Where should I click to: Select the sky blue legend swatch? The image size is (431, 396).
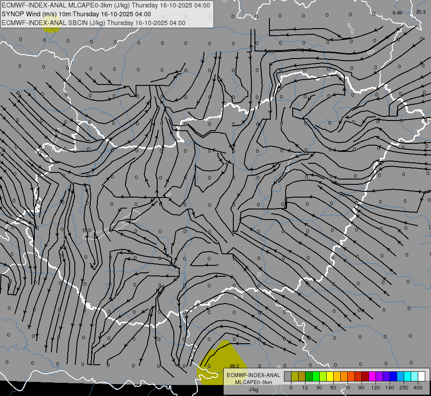[x=401, y=376]
